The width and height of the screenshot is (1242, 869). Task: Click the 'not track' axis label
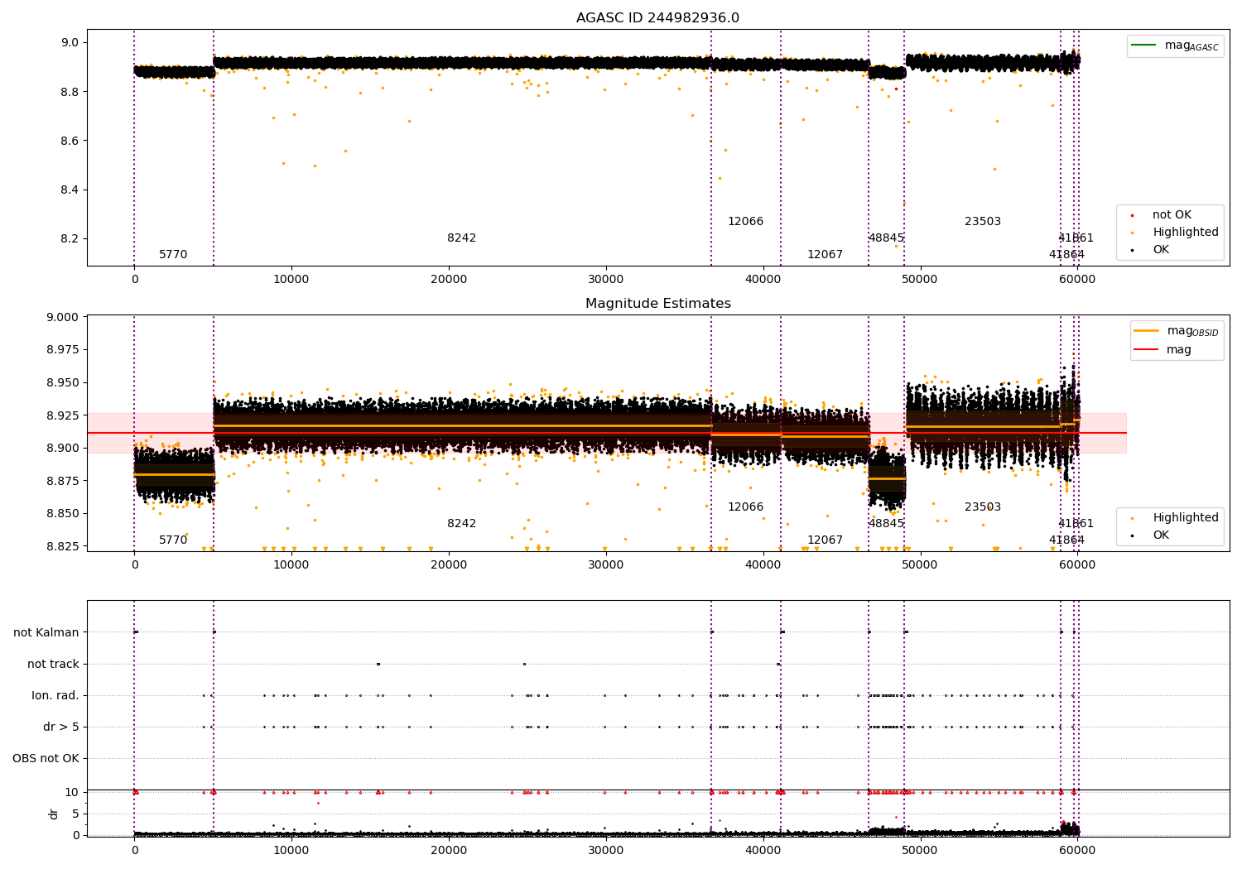point(53,664)
